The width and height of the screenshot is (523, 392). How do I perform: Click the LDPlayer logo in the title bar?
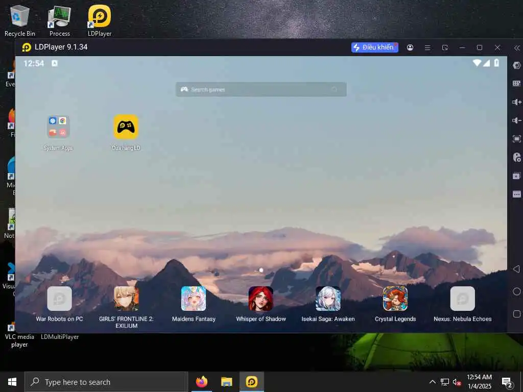tap(27, 47)
